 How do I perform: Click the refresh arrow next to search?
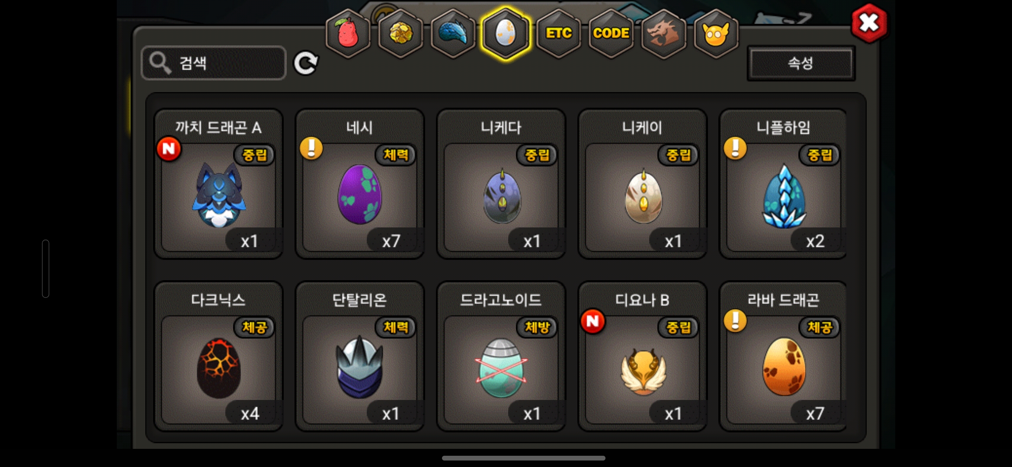coord(306,64)
